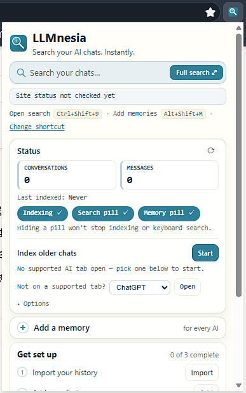Click the scrollbar down arrow
Viewport: 246px width, 393px height.
[x=238, y=385]
